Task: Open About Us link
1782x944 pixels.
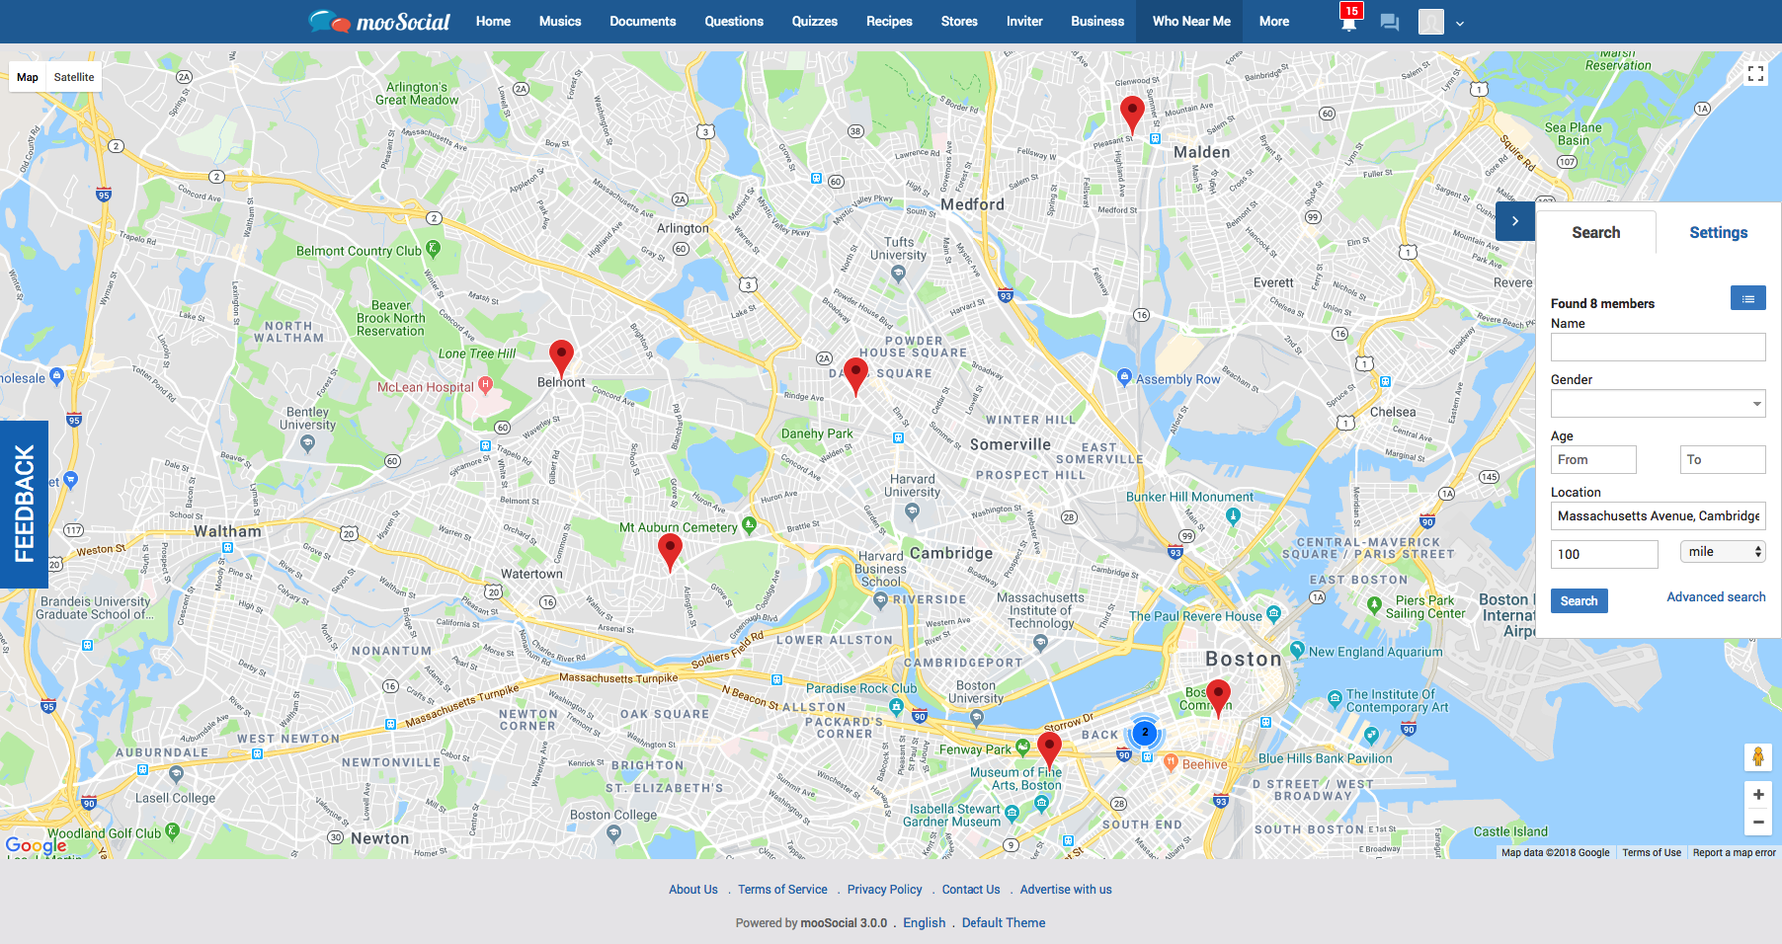Action: tap(693, 890)
